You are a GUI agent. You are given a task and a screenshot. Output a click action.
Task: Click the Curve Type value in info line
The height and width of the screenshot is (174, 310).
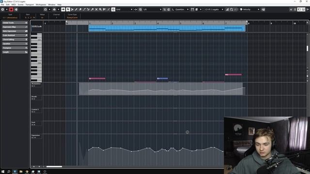[72, 17]
